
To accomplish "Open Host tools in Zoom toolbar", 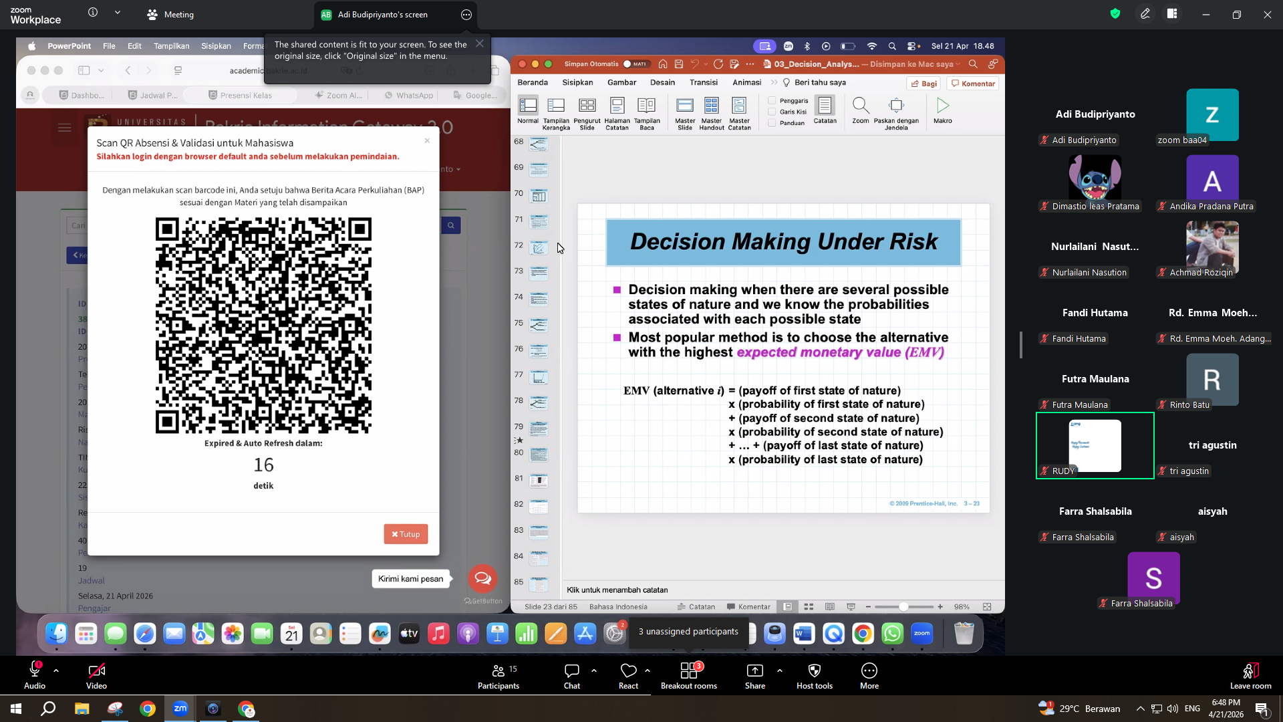I will coord(815,676).
